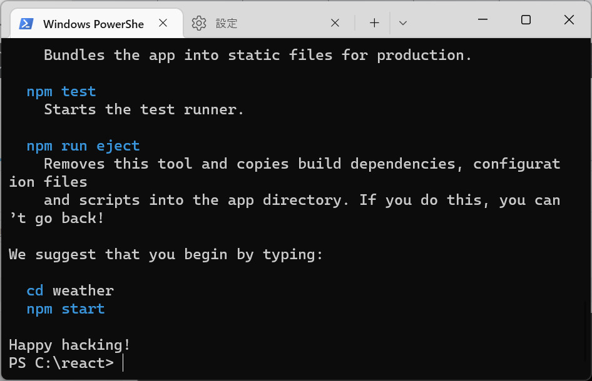
Task: Switch to the Windows PowerShell tab
Action: pos(93,24)
